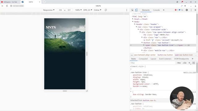Click the red error count indicator
Viewport: 198px width, 111px height.
tap(176, 10)
